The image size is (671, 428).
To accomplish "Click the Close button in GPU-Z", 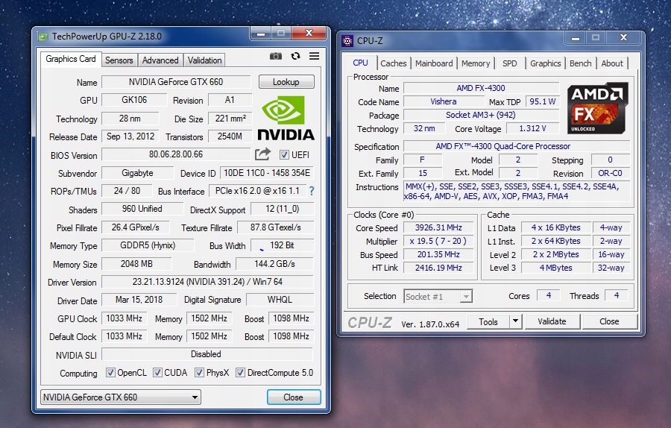I will click(294, 397).
